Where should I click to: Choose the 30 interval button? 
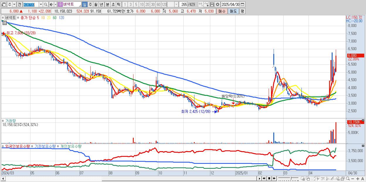click(x=153, y=4)
